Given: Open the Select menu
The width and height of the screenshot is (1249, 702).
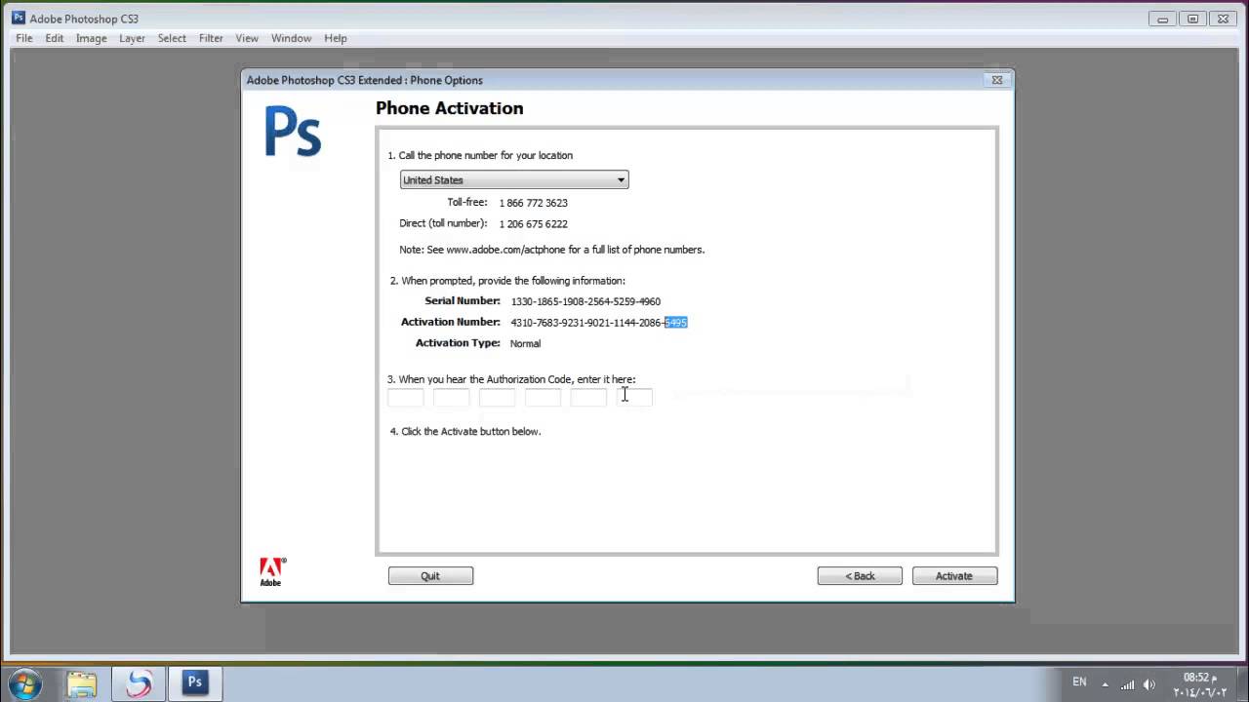Looking at the screenshot, I should (172, 38).
